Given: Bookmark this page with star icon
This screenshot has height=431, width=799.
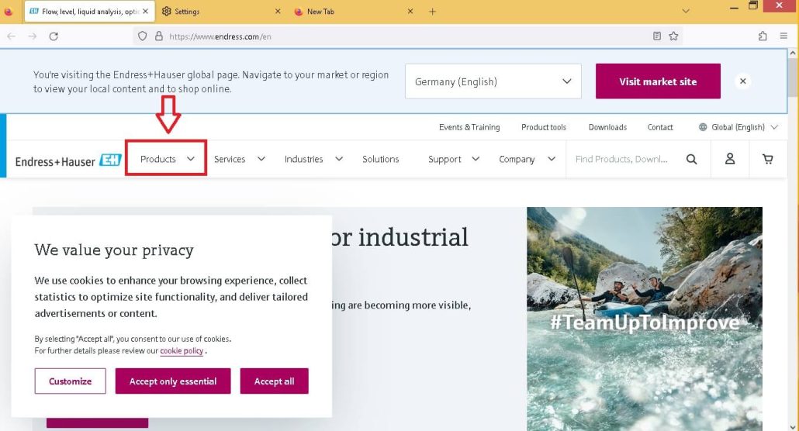Looking at the screenshot, I should tap(673, 36).
